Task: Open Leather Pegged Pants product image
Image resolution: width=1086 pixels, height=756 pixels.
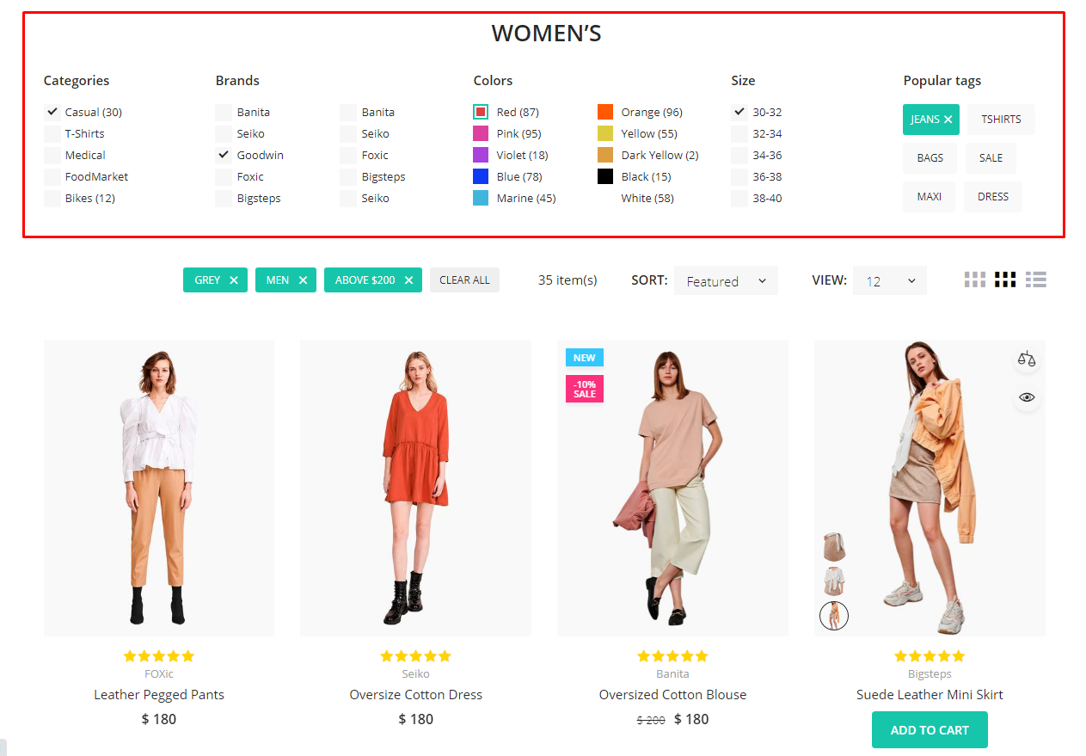Action: click(159, 488)
